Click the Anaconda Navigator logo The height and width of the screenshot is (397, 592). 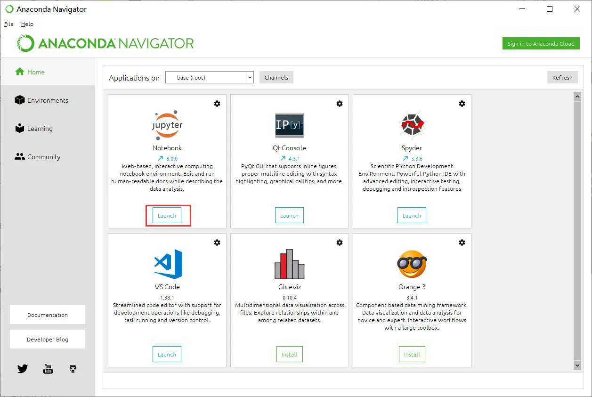click(x=106, y=43)
